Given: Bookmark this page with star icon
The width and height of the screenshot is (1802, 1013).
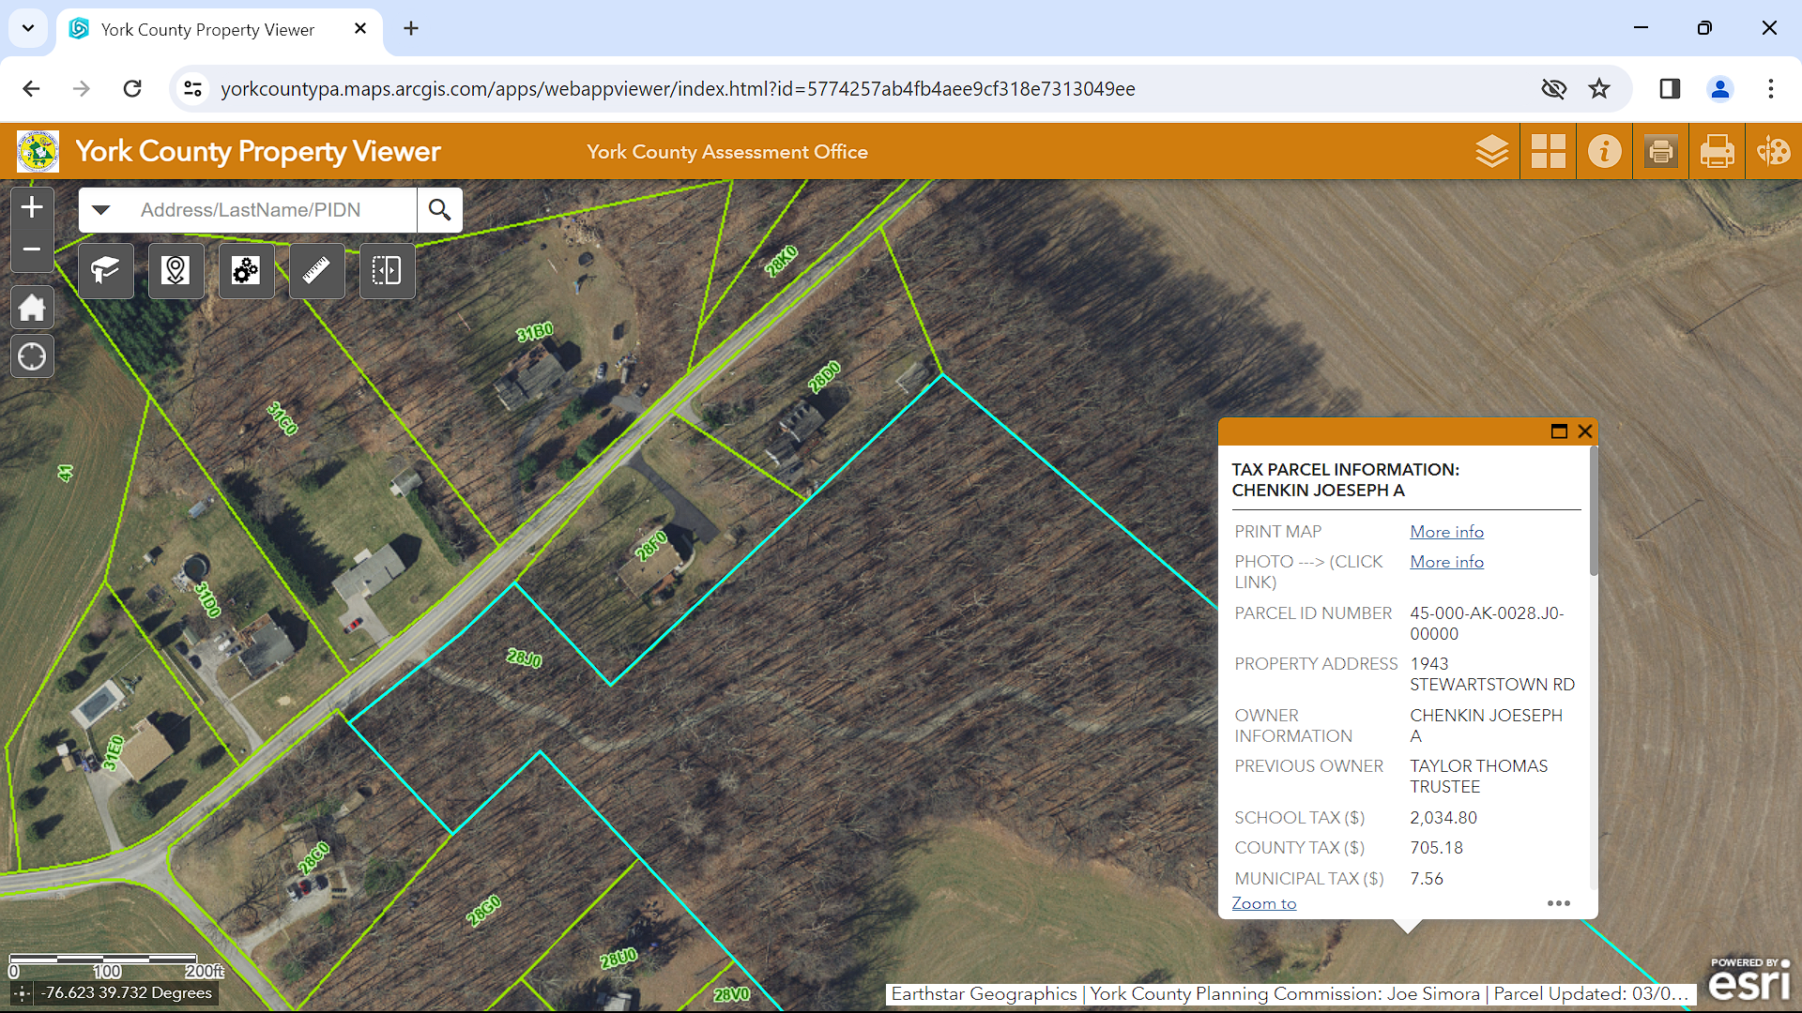Looking at the screenshot, I should [x=1599, y=89].
